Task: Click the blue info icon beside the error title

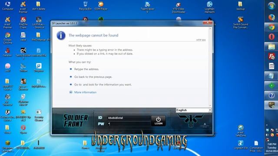Action: [x=61, y=36]
